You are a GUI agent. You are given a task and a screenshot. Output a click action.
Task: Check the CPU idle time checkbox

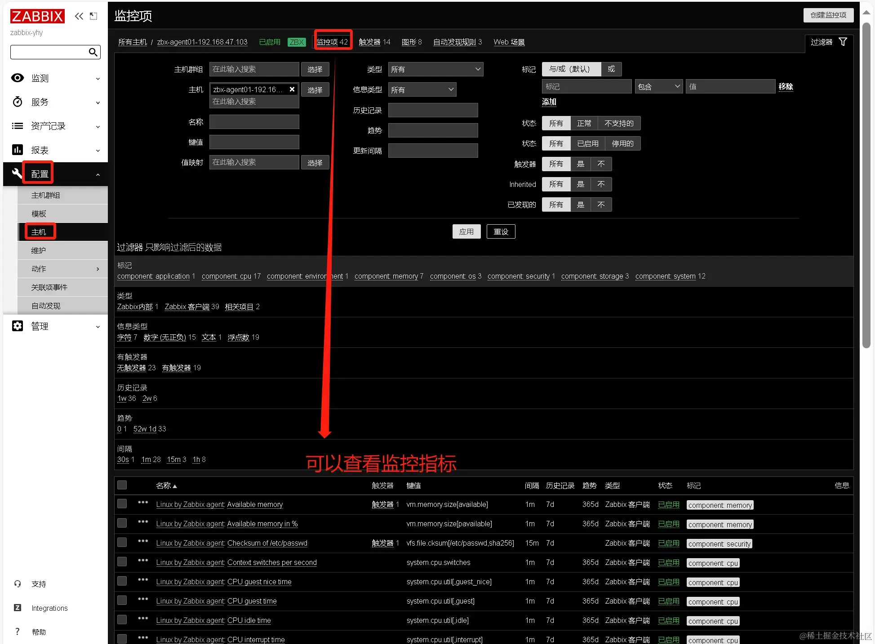click(x=122, y=620)
